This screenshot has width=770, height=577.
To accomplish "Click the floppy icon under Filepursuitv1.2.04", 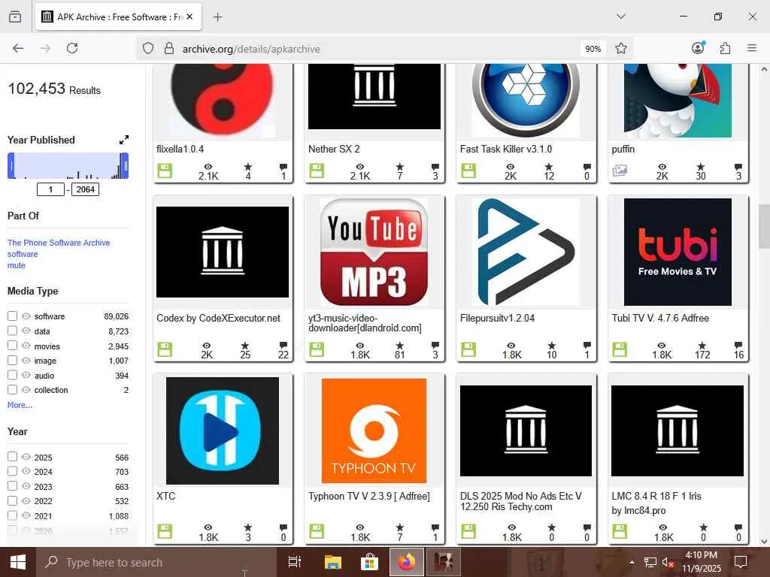I will click(468, 349).
